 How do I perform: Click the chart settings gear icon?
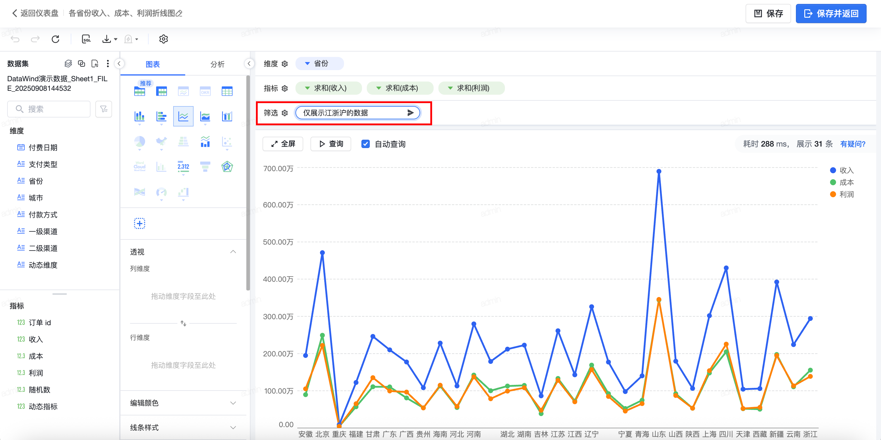point(164,39)
